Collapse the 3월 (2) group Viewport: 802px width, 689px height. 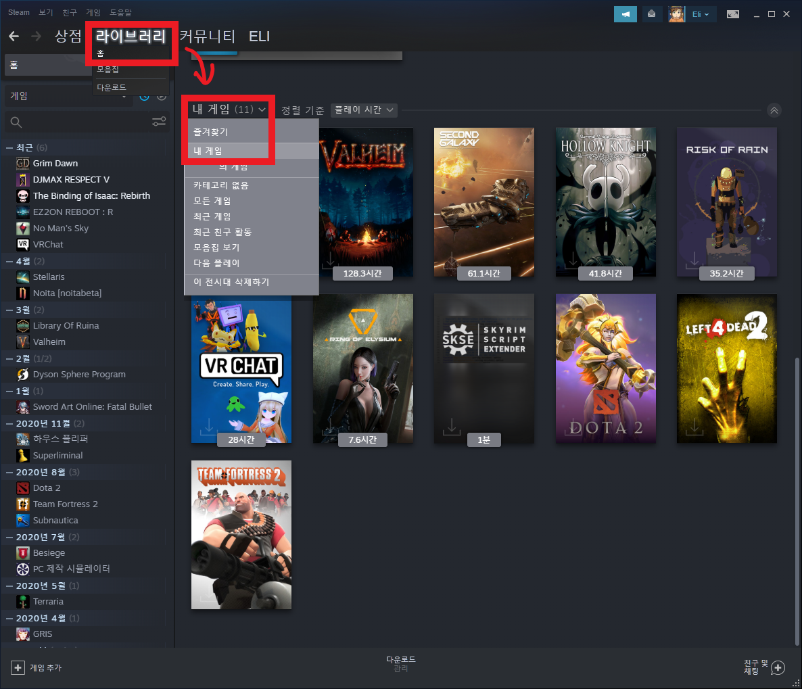coord(9,310)
